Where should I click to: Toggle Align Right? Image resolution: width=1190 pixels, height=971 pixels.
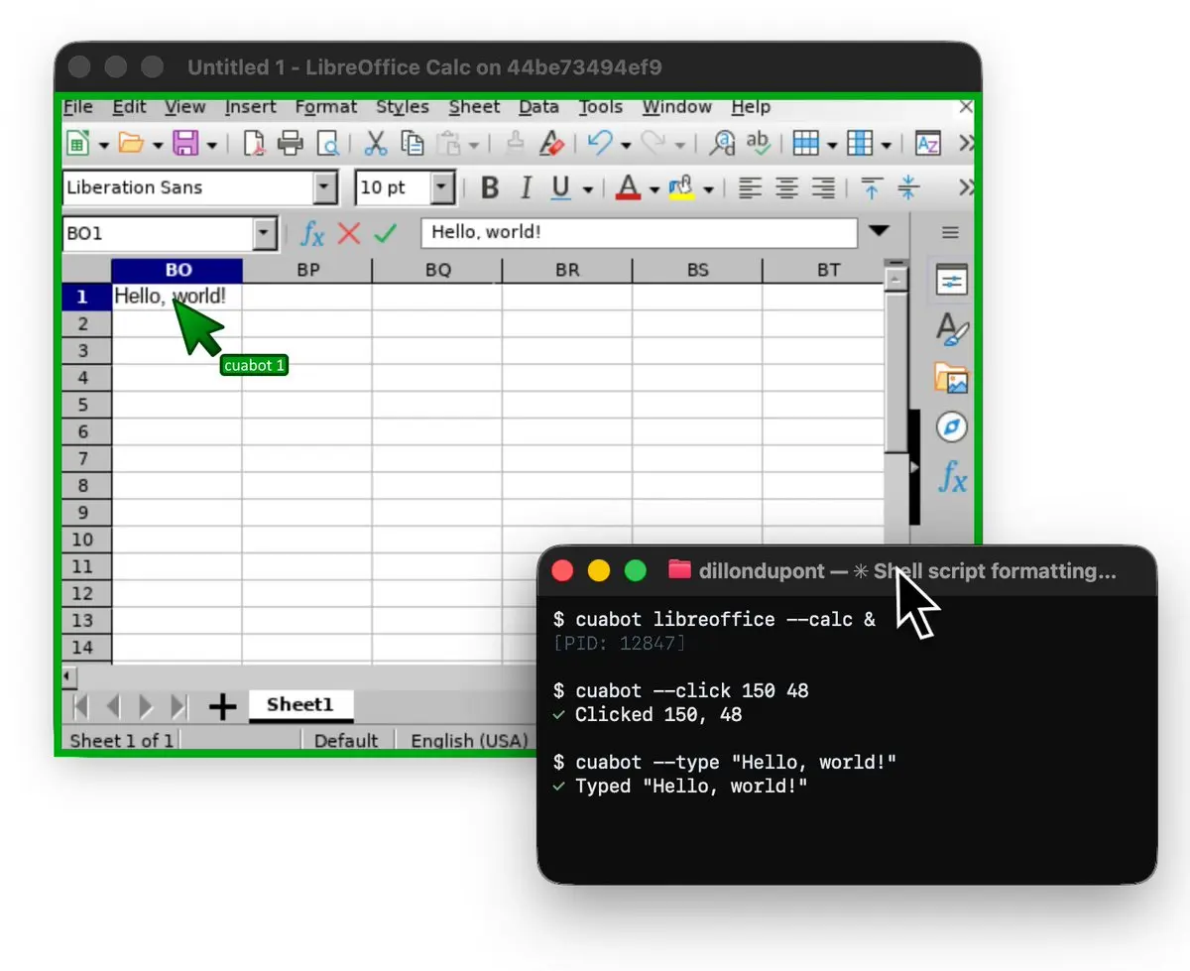click(823, 187)
